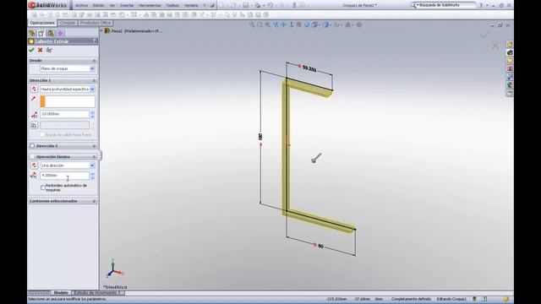541x304 pixels.
Task: Check Redondeo automático de esquinas
Action: [x=43, y=187]
